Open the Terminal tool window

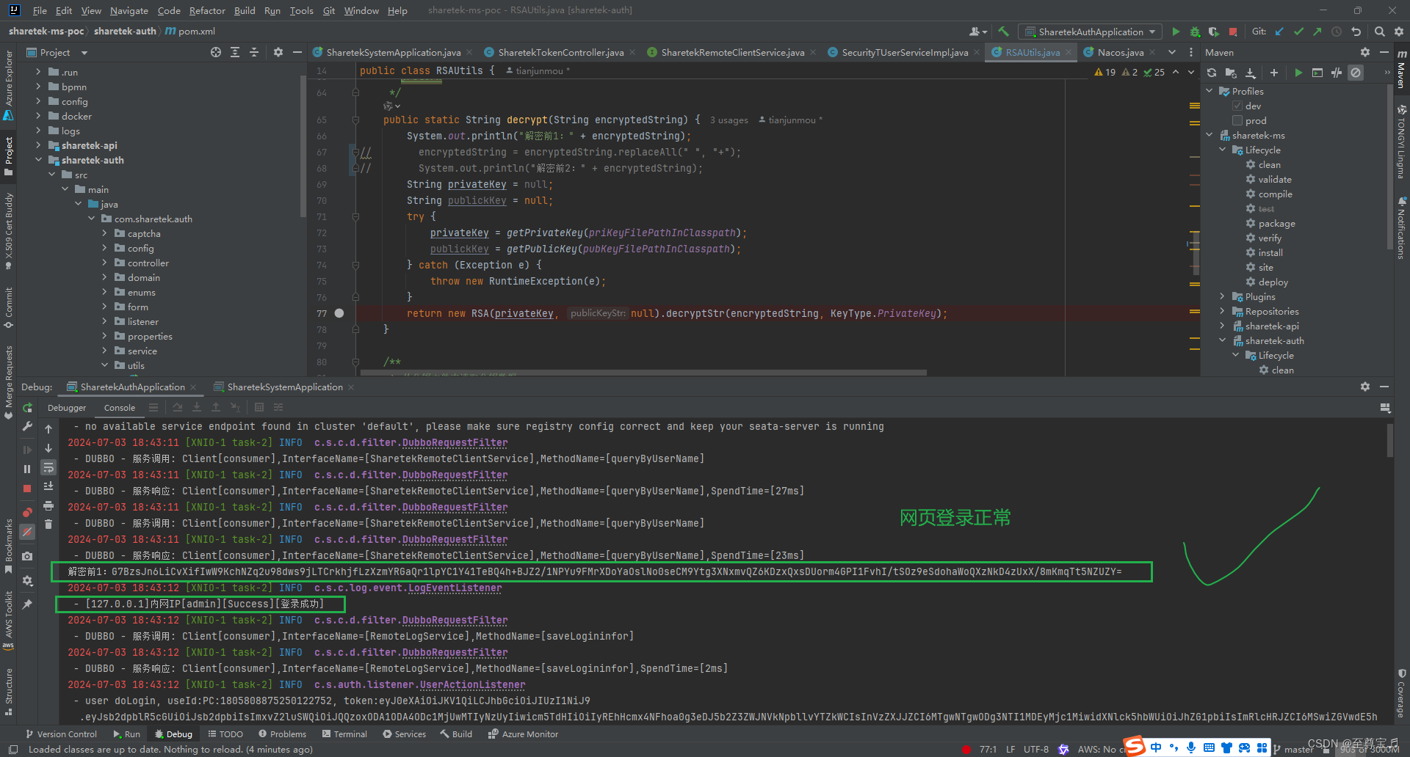click(344, 734)
